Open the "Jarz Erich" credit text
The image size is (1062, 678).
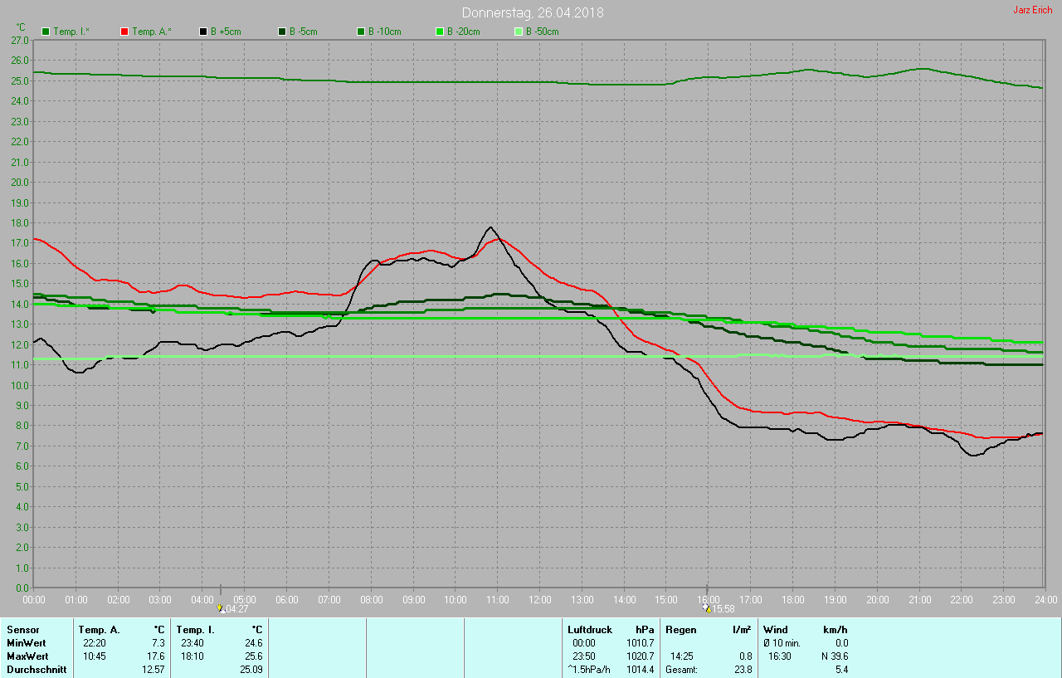1032,10
